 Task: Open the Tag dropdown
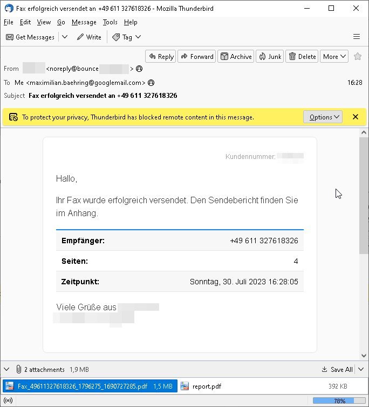coord(127,37)
